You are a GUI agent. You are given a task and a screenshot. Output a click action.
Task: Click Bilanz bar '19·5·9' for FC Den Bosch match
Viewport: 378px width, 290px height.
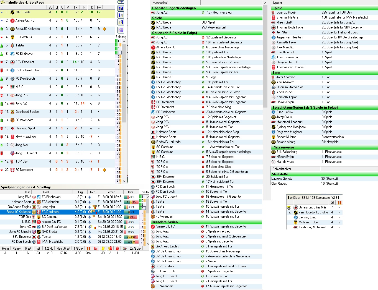pyautogui.click(x=131, y=242)
